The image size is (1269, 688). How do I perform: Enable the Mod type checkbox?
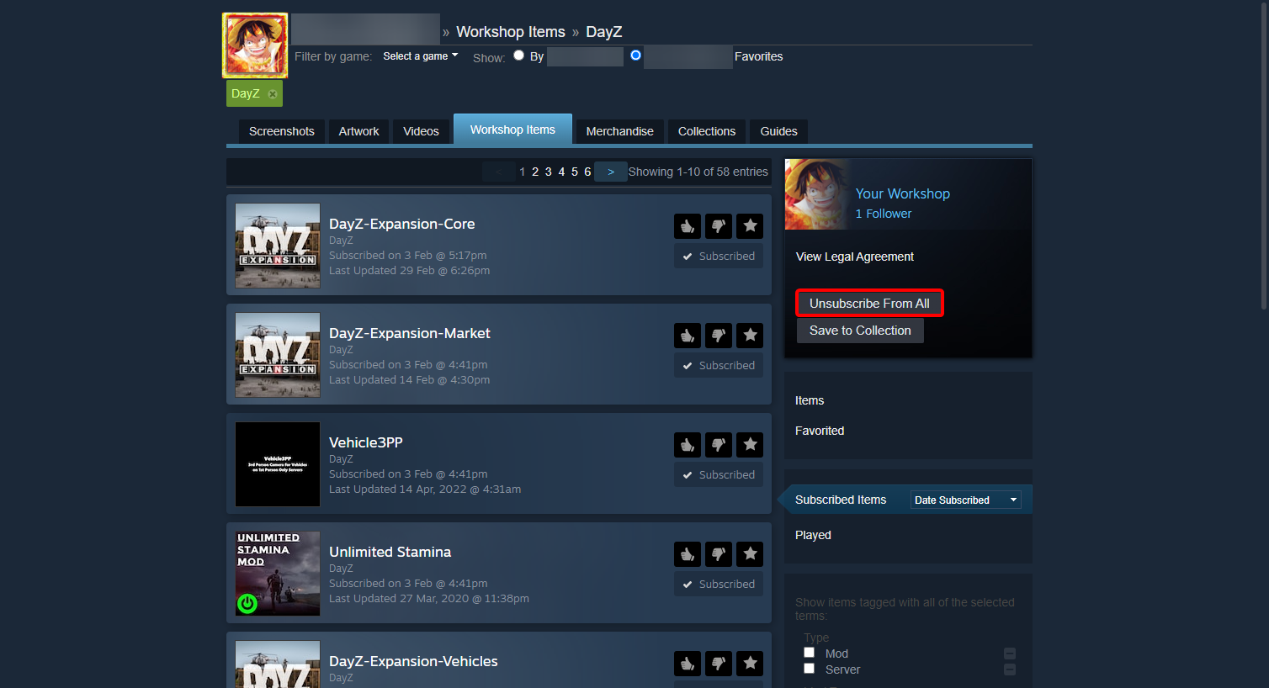(x=810, y=653)
